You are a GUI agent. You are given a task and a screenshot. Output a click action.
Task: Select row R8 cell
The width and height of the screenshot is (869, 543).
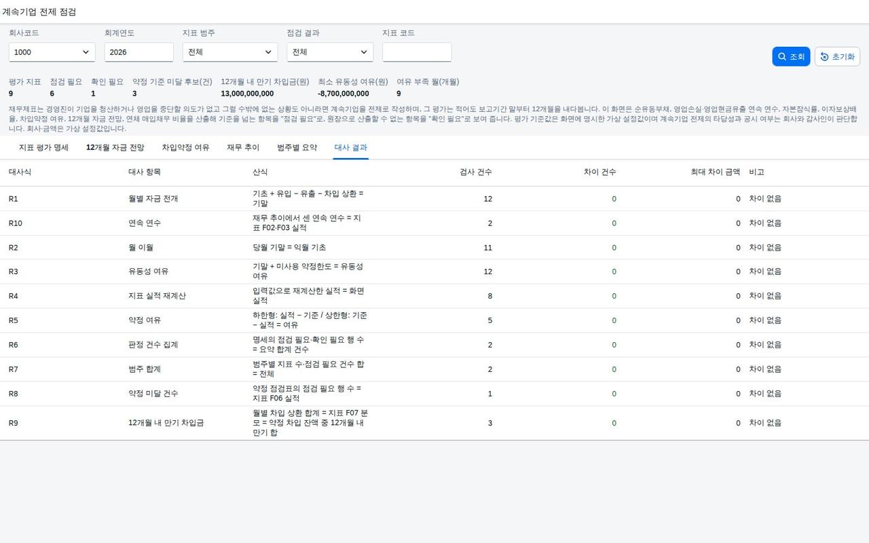coord(14,394)
